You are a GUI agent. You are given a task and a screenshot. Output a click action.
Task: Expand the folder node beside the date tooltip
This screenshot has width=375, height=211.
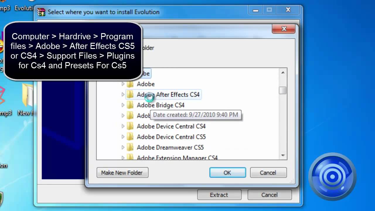[x=123, y=116]
